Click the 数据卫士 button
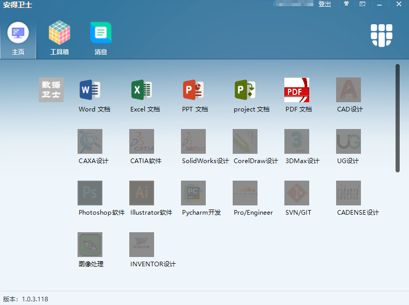 [x=51, y=90]
